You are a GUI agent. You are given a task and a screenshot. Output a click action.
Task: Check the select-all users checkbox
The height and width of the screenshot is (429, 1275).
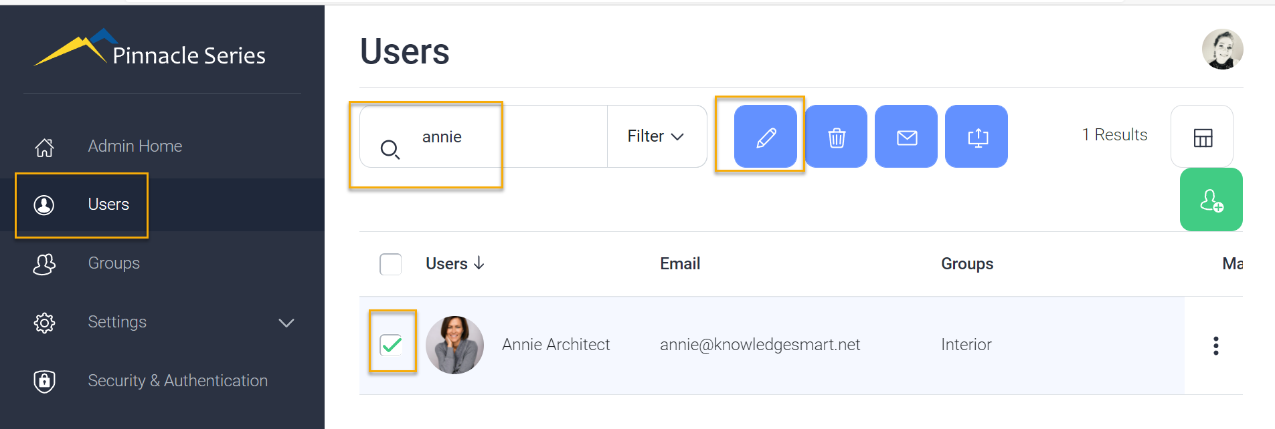(391, 265)
